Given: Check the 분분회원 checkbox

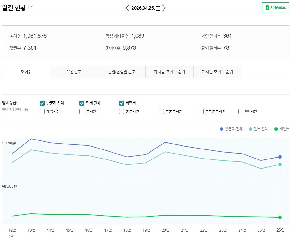Looking at the screenshot, I should 121,111.
